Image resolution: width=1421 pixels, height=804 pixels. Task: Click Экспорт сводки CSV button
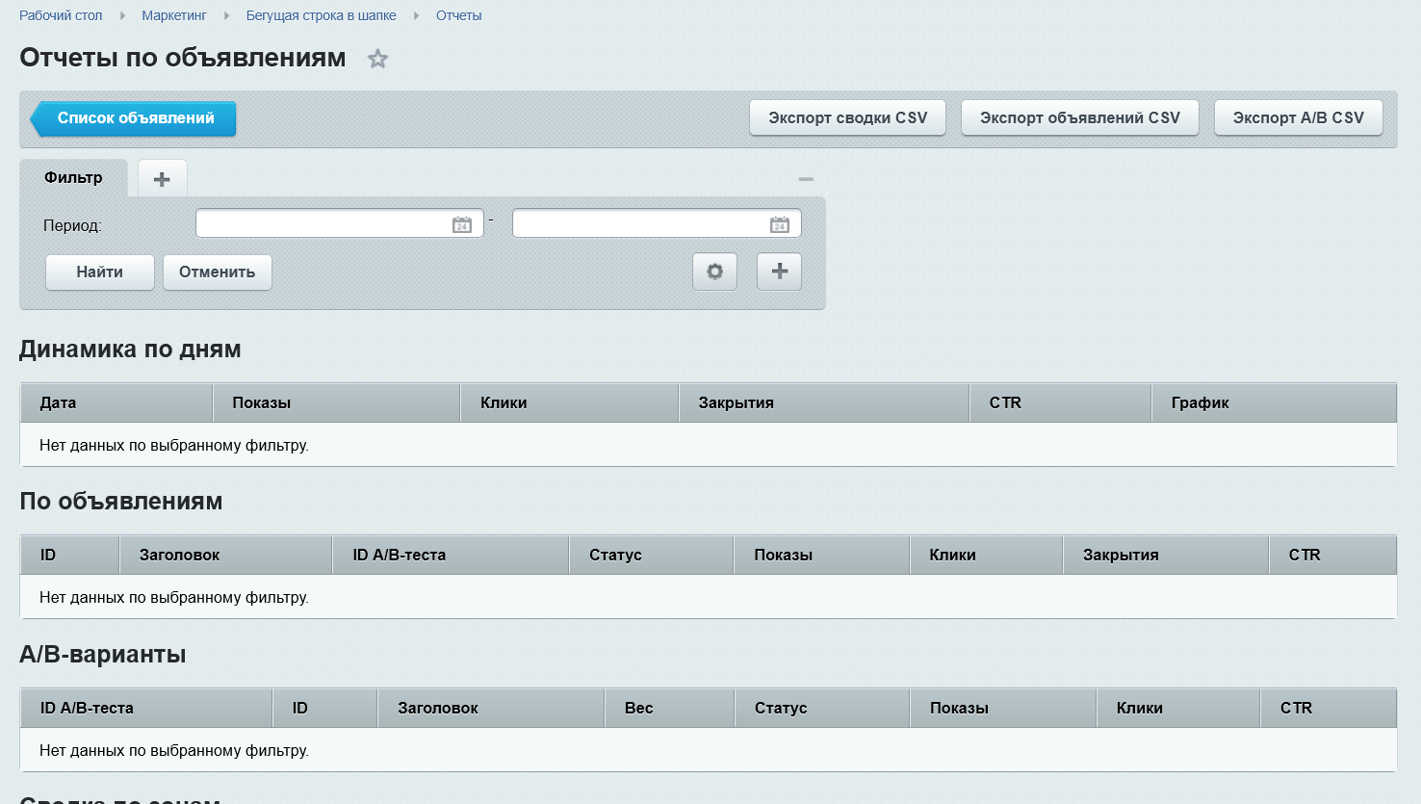pyautogui.click(x=847, y=118)
